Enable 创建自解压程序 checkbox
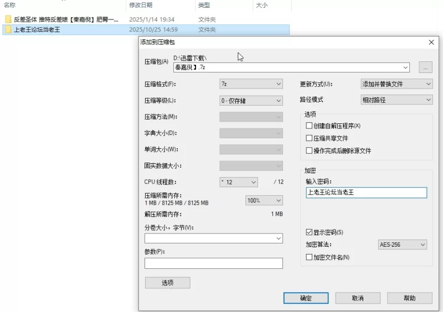443x312 pixels. point(310,126)
